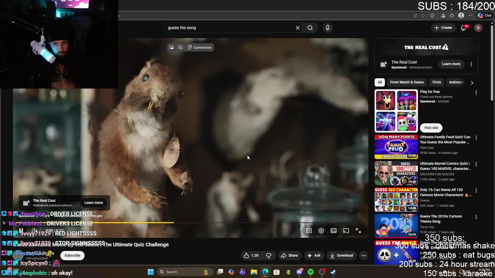
Task: Click the Create button
Action: [x=443, y=28]
